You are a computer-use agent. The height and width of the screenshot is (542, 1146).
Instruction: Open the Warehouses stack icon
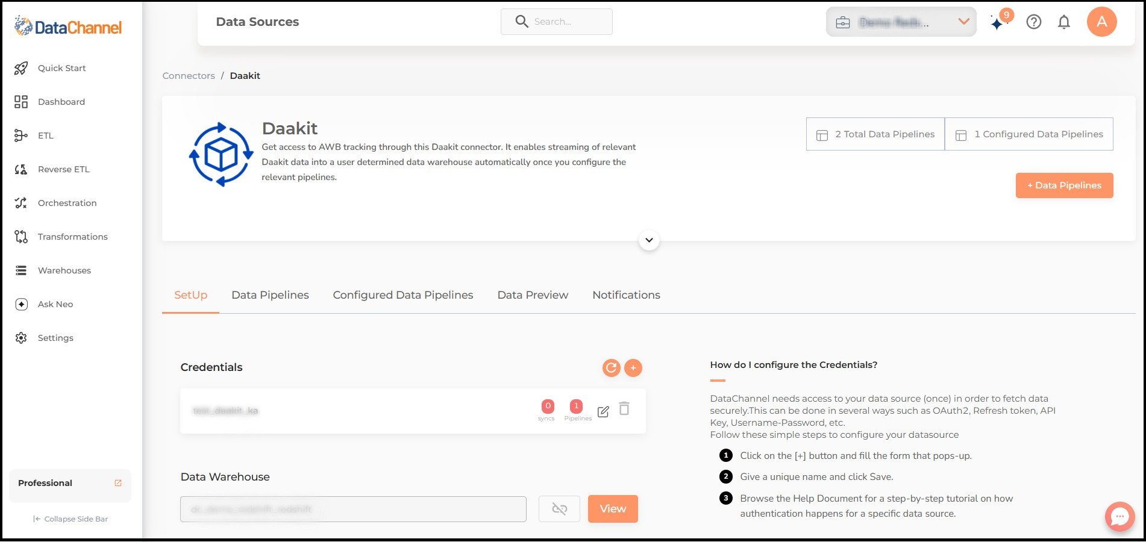pos(21,270)
